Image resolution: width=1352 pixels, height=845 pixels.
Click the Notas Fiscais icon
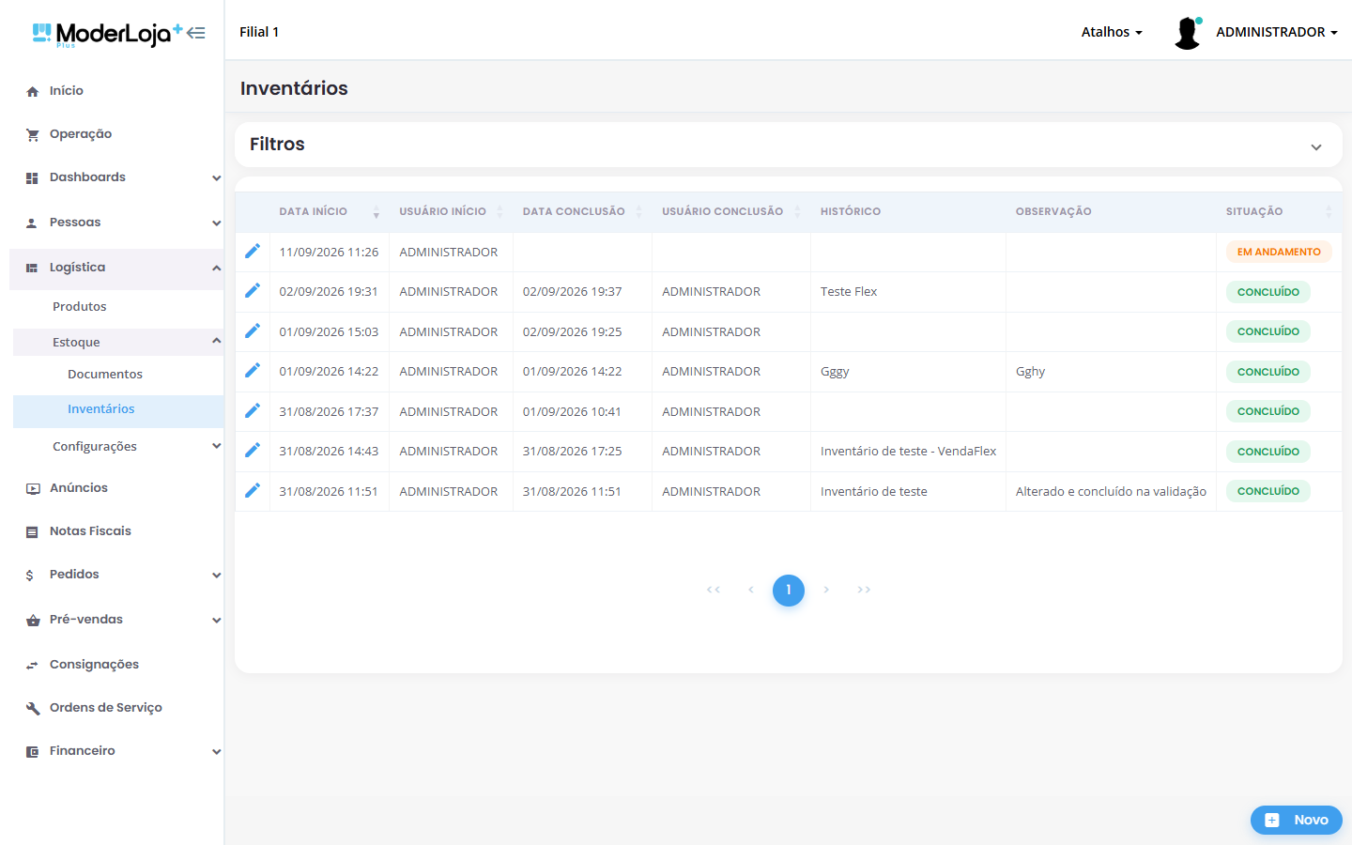32,531
